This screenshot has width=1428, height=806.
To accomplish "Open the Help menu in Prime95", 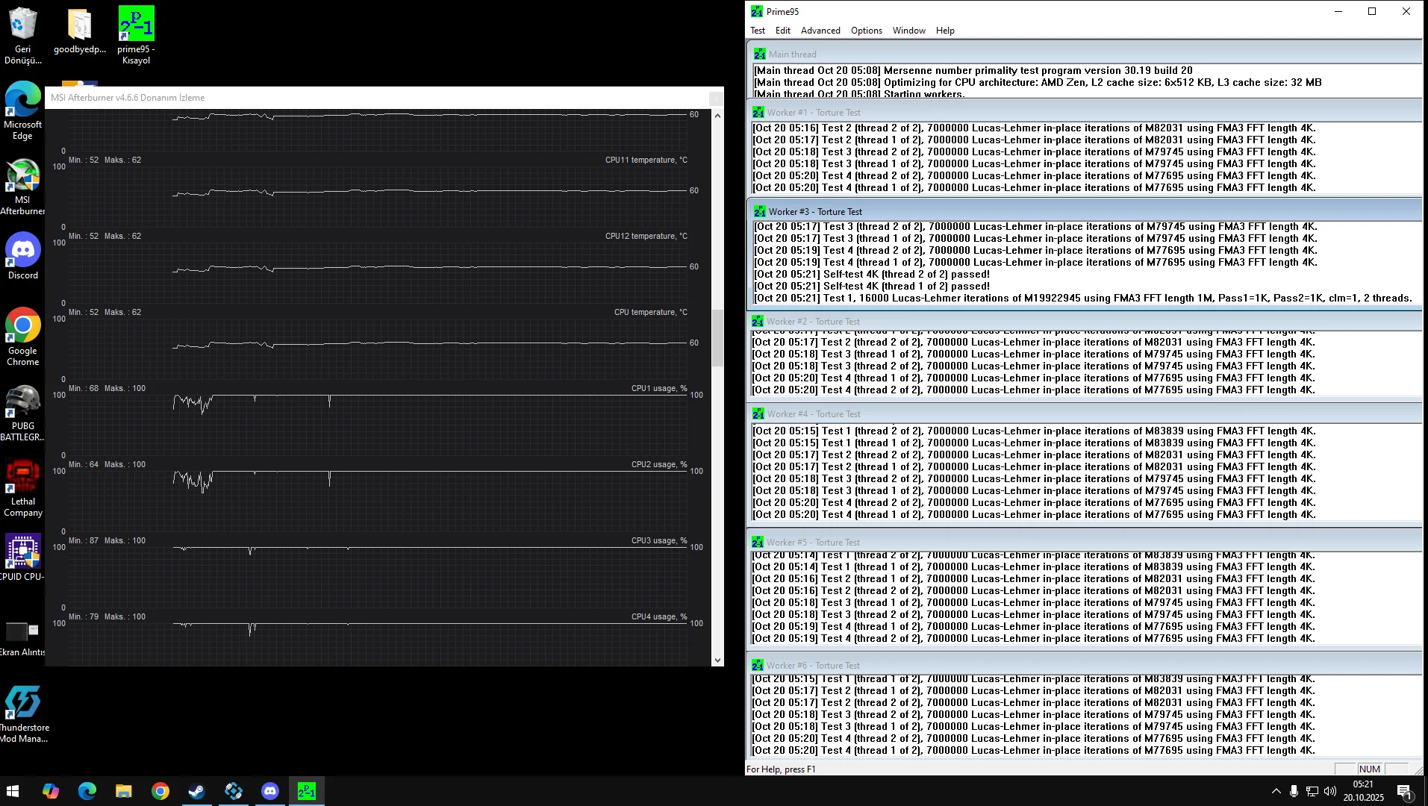I will coord(945,31).
